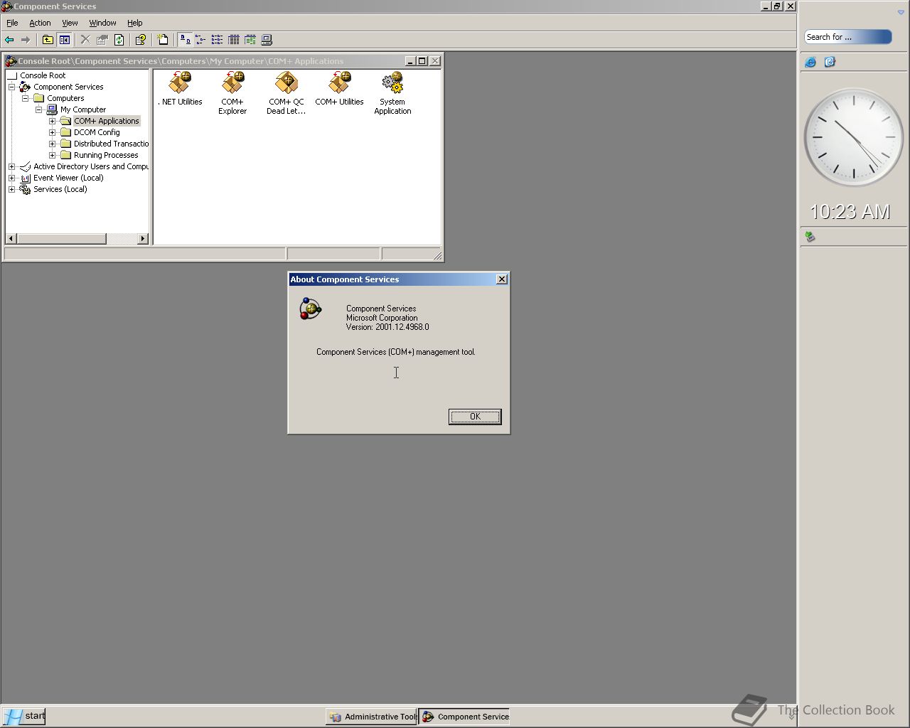Expand the Distributed Transaction tree node

pos(52,144)
